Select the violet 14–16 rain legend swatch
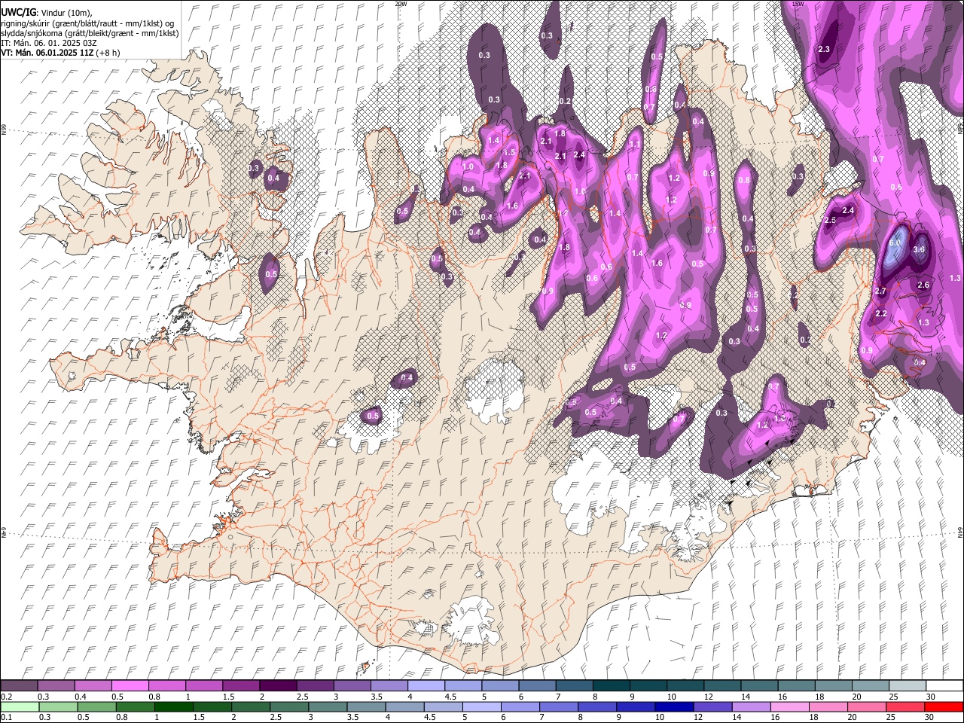Screen dimensions: 964x723 tap(752, 706)
